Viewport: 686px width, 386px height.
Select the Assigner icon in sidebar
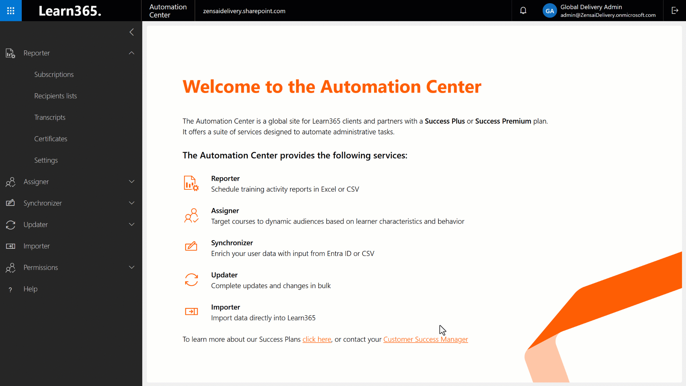[10, 182]
